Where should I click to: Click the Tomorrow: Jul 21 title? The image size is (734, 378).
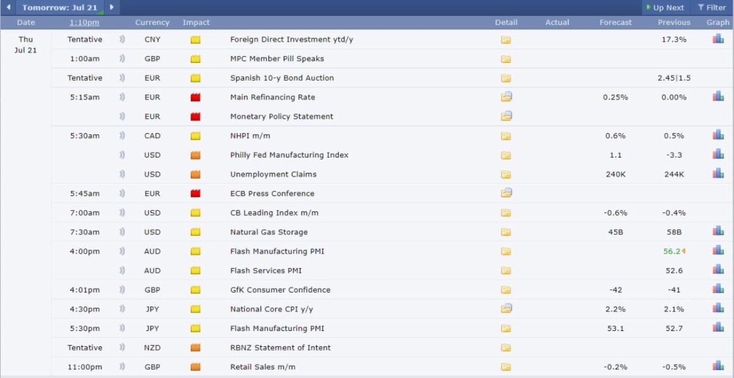60,7
